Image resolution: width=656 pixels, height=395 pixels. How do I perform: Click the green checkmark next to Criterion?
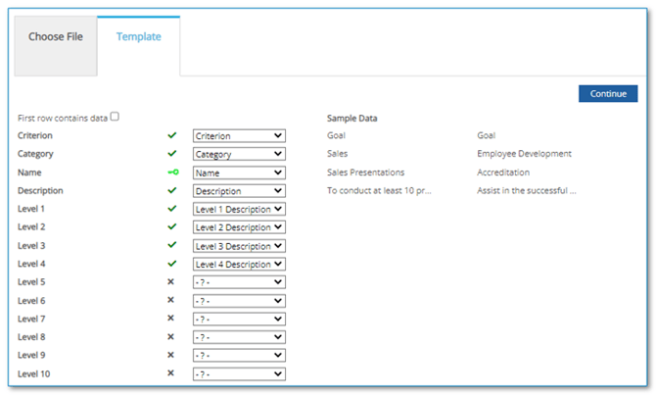tap(172, 136)
